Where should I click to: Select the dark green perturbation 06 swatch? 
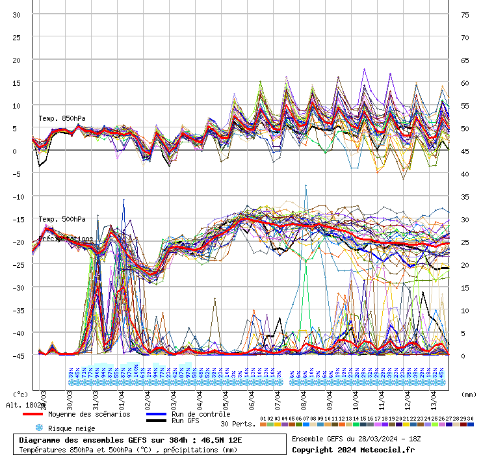point(299,424)
